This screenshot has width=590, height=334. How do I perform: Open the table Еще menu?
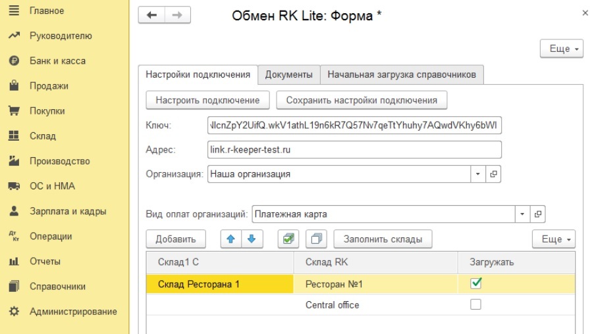tap(554, 239)
